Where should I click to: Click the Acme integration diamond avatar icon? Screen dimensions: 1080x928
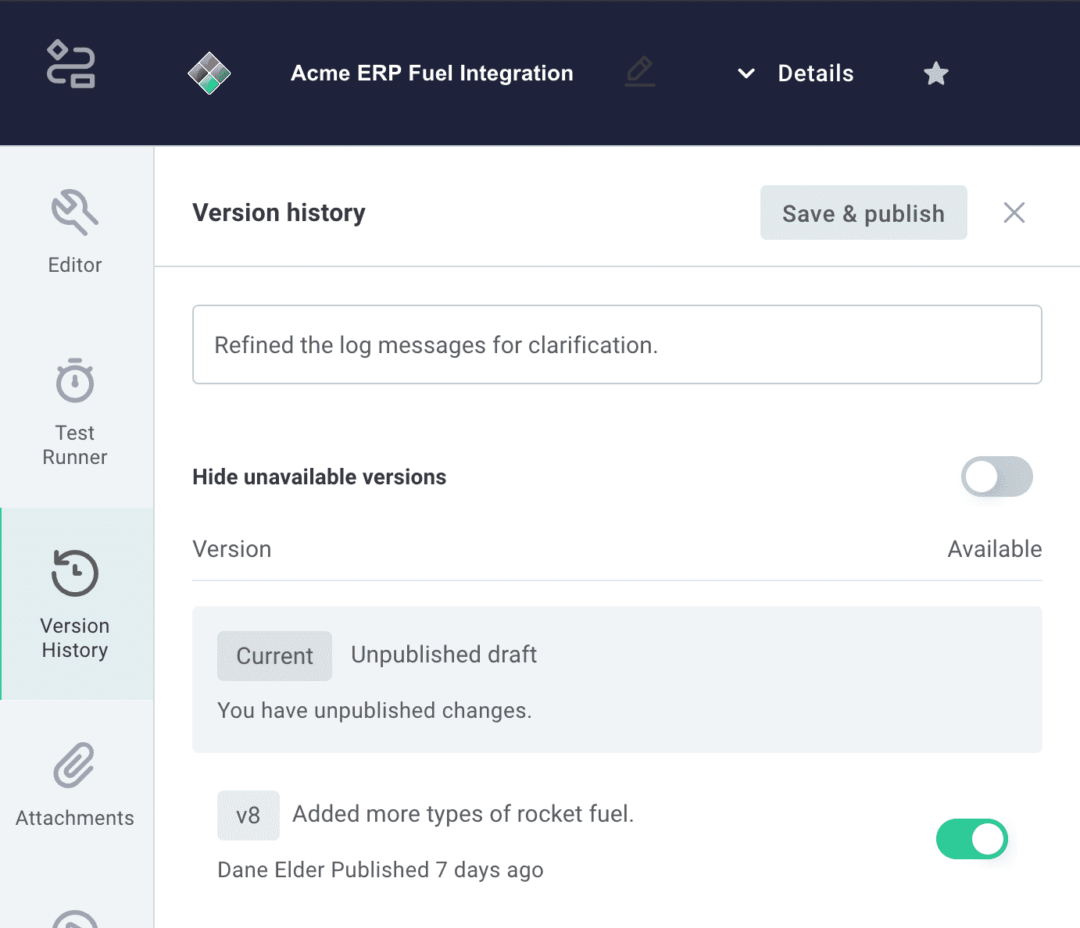209,73
